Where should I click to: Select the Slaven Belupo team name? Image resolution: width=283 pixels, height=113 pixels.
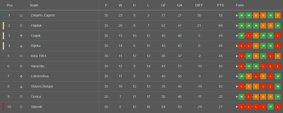pyautogui.click(x=42, y=86)
